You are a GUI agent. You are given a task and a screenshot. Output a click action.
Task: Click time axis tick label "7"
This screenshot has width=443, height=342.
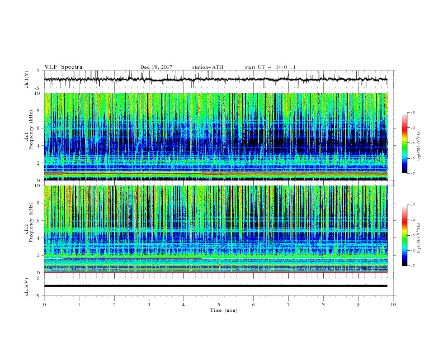click(x=289, y=305)
